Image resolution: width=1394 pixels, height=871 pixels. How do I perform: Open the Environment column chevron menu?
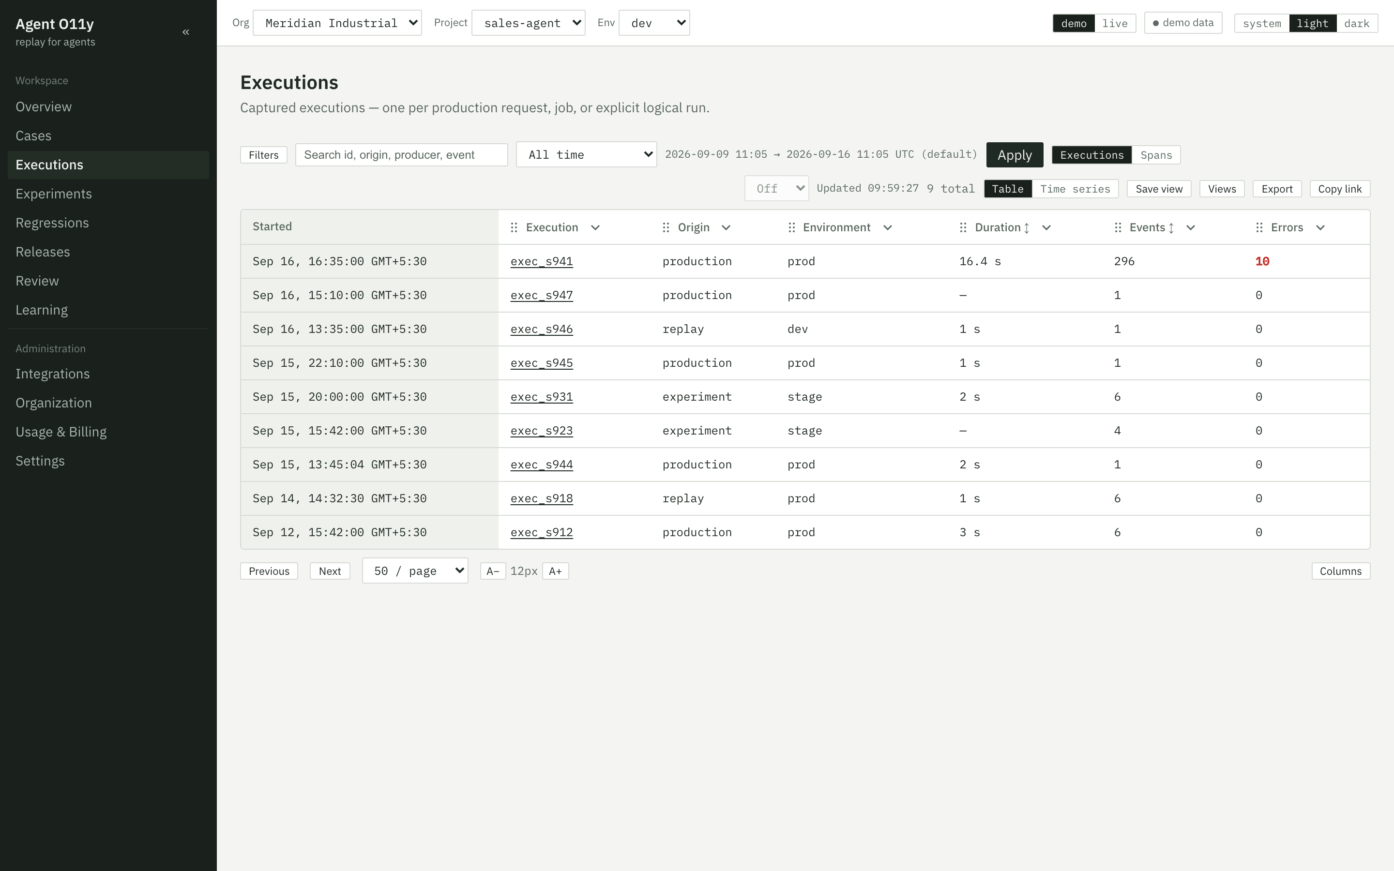888,227
